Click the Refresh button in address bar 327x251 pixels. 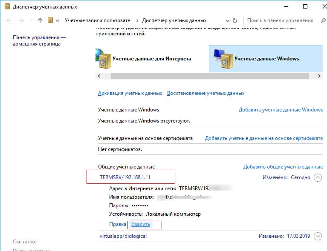[x=235, y=20]
